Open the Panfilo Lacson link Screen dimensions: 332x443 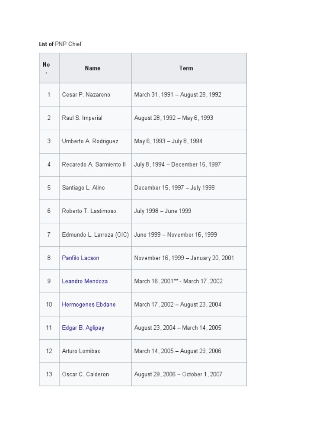(80, 258)
